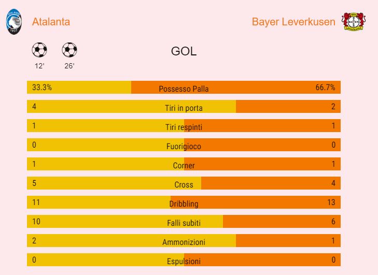Click the Bayer Leverkusen club crest

[354, 22]
